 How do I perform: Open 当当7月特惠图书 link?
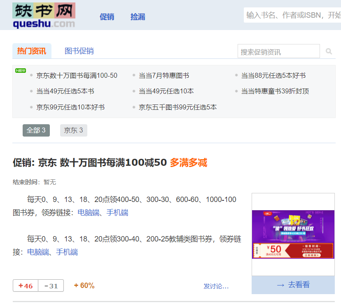[x=164, y=76]
